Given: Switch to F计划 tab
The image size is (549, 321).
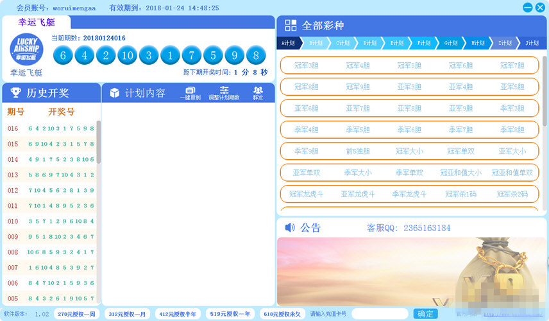Looking at the screenshot, I should point(424,43).
